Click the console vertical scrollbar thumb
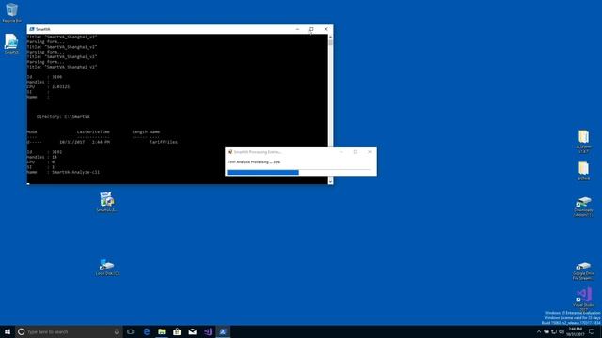The image size is (602, 338). coord(330,42)
